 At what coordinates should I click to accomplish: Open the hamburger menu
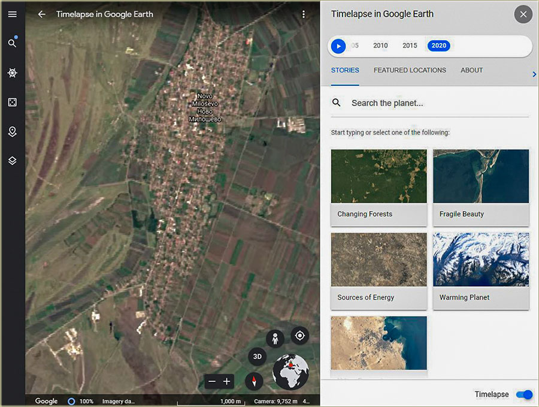12,14
